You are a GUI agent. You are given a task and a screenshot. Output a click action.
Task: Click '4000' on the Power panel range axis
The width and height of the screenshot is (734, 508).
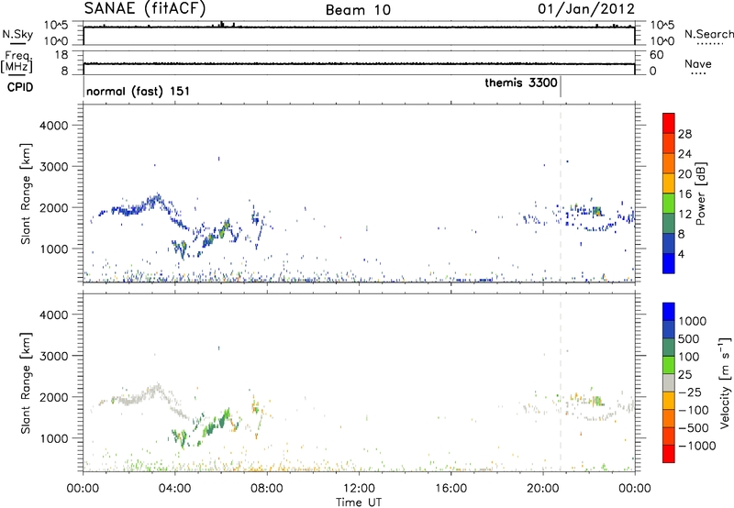tap(54, 126)
